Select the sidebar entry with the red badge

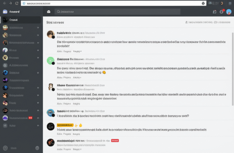18,118
